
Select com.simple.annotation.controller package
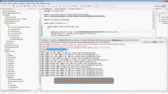[x=20, y=27]
